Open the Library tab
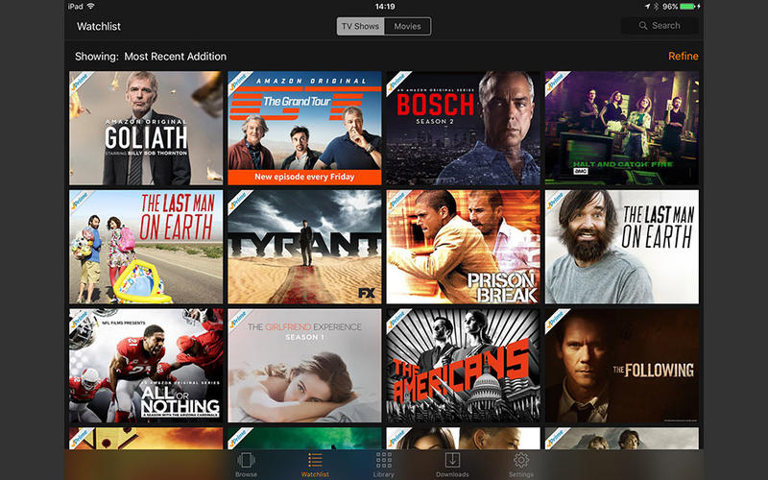Screen dimensions: 768x480 pos(383,464)
